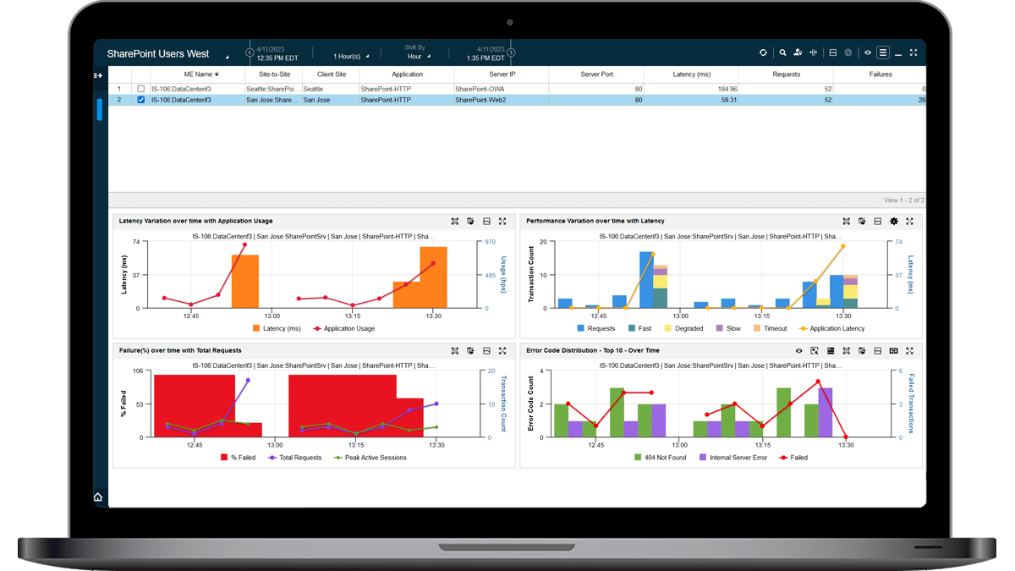The width and height of the screenshot is (1015, 571).
Task: Click the chart image icon in the top toolbar
Action: (833, 52)
